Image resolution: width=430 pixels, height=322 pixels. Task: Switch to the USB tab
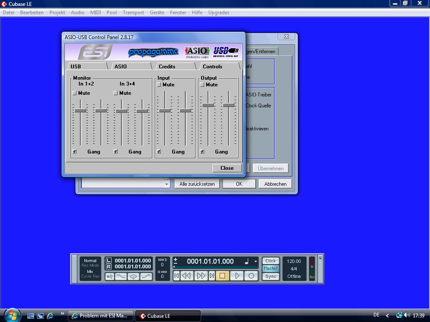[x=87, y=66]
